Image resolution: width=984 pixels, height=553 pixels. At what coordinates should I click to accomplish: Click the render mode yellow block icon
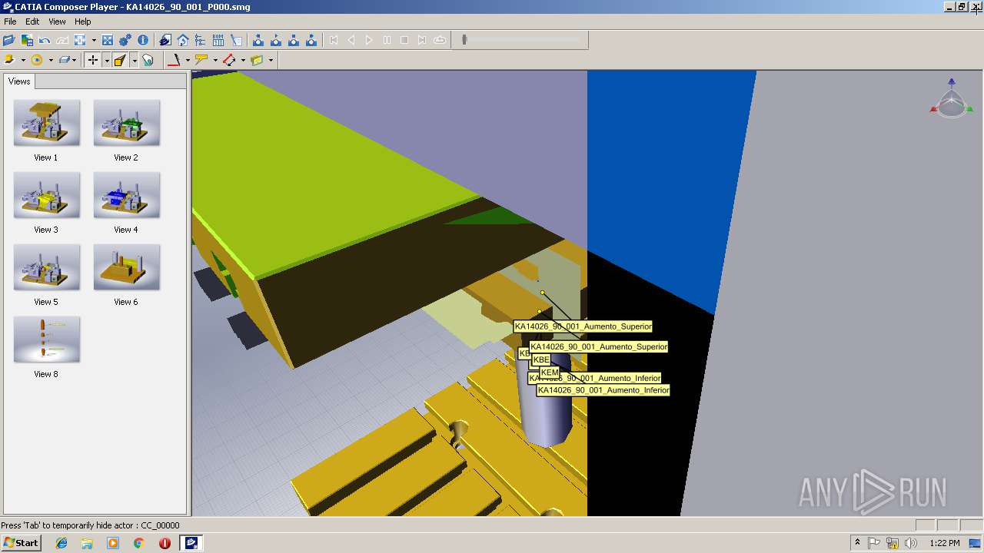(10, 60)
